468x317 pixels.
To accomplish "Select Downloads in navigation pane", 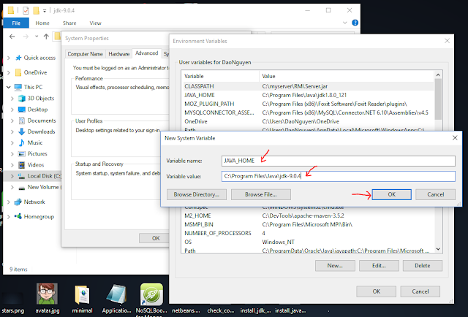I will pyautogui.click(x=37, y=131).
